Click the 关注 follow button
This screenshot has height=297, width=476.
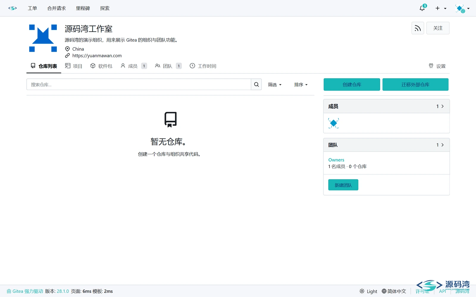pyautogui.click(x=438, y=28)
